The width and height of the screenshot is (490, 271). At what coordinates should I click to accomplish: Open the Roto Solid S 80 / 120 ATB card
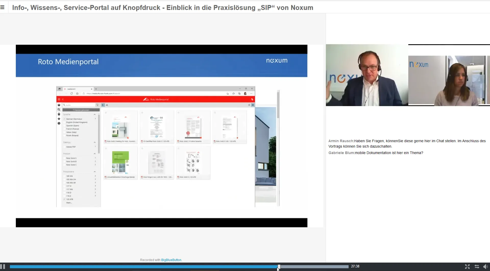point(229,127)
